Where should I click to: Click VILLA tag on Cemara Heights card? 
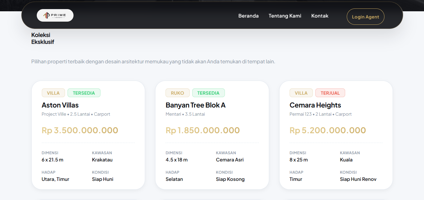[301, 93]
